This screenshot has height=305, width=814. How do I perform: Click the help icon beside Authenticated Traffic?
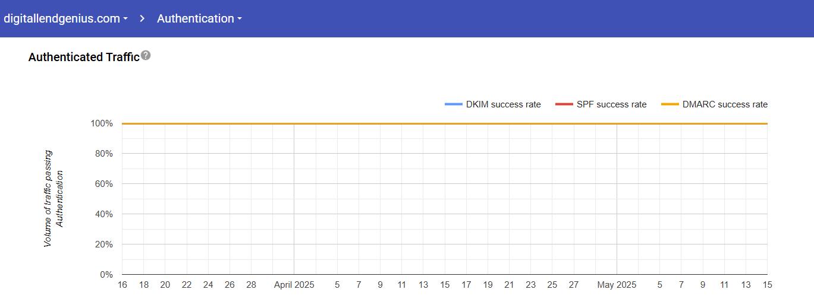click(146, 56)
